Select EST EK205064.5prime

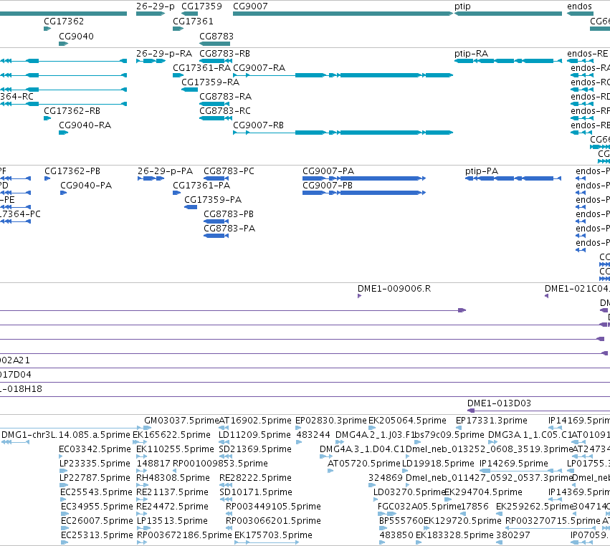click(407, 421)
